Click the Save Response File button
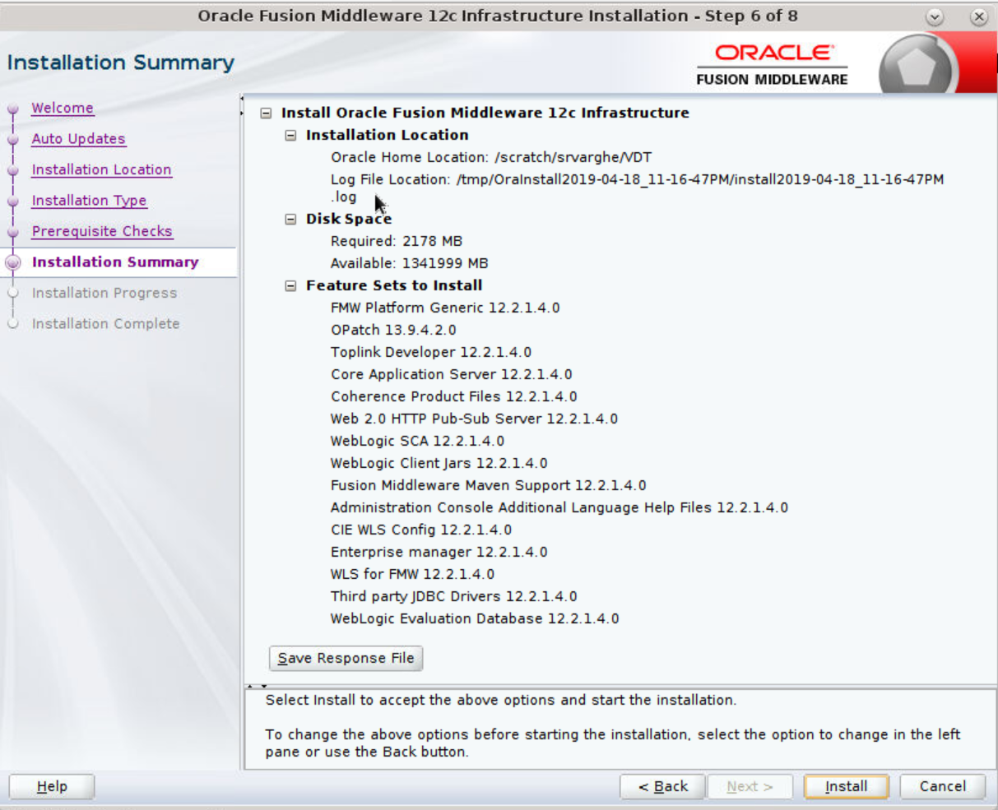 [346, 658]
